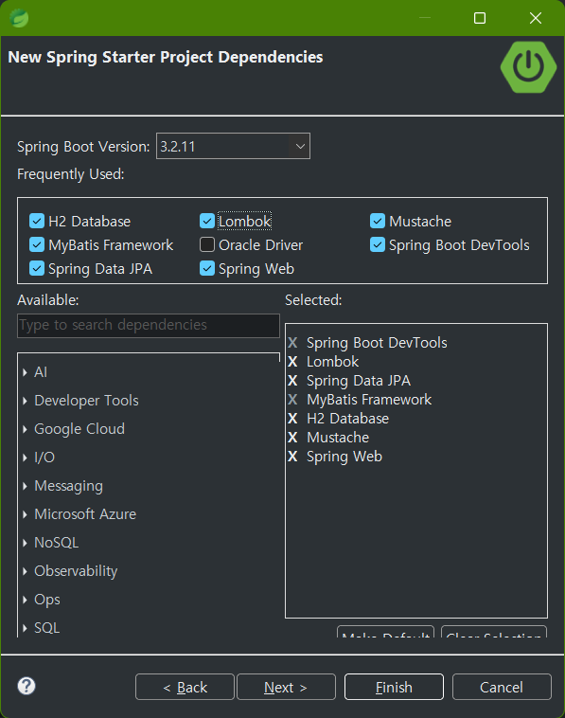
Task: Click the Make Default button
Action: [386, 632]
